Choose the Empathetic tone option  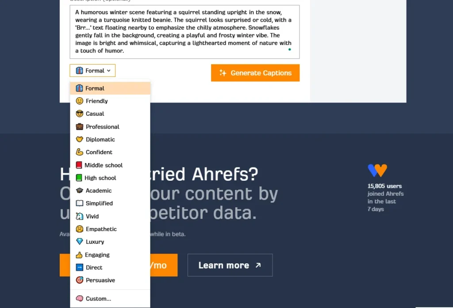110,229
